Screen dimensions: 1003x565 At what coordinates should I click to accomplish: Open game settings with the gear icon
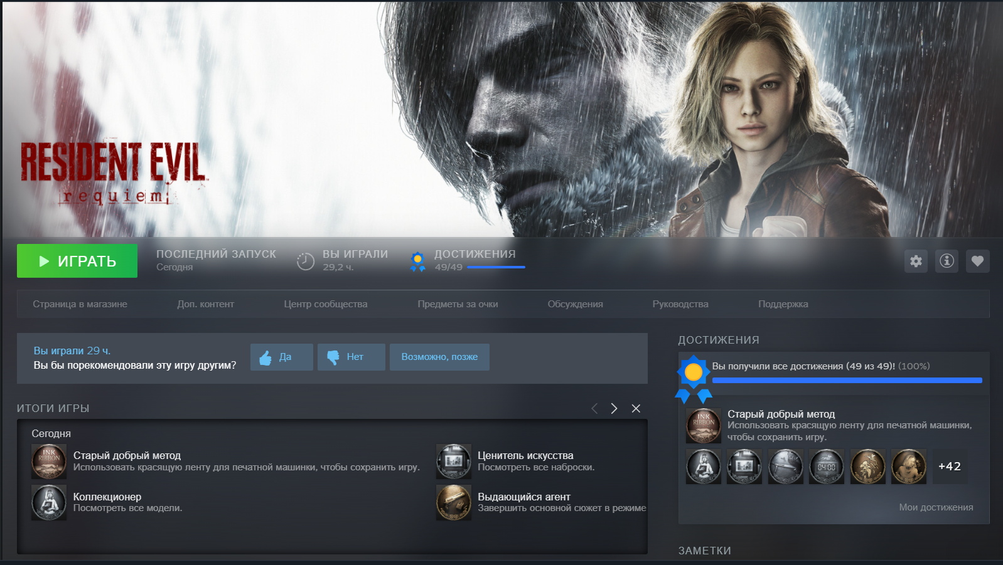pos(916,261)
